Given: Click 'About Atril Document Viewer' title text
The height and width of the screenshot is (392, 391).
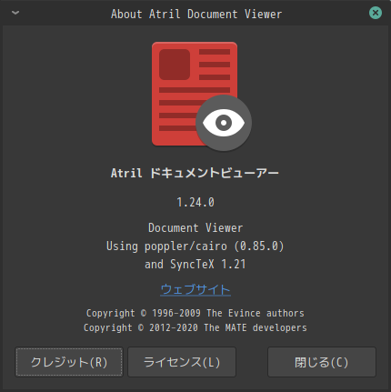Looking at the screenshot, I should 196,14.
